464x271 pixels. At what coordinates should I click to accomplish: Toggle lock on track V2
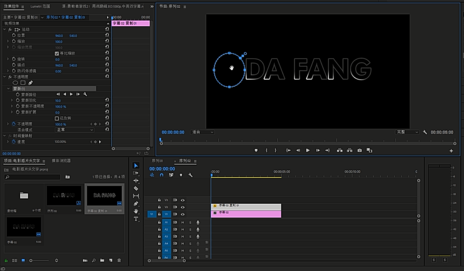click(159, 207)
